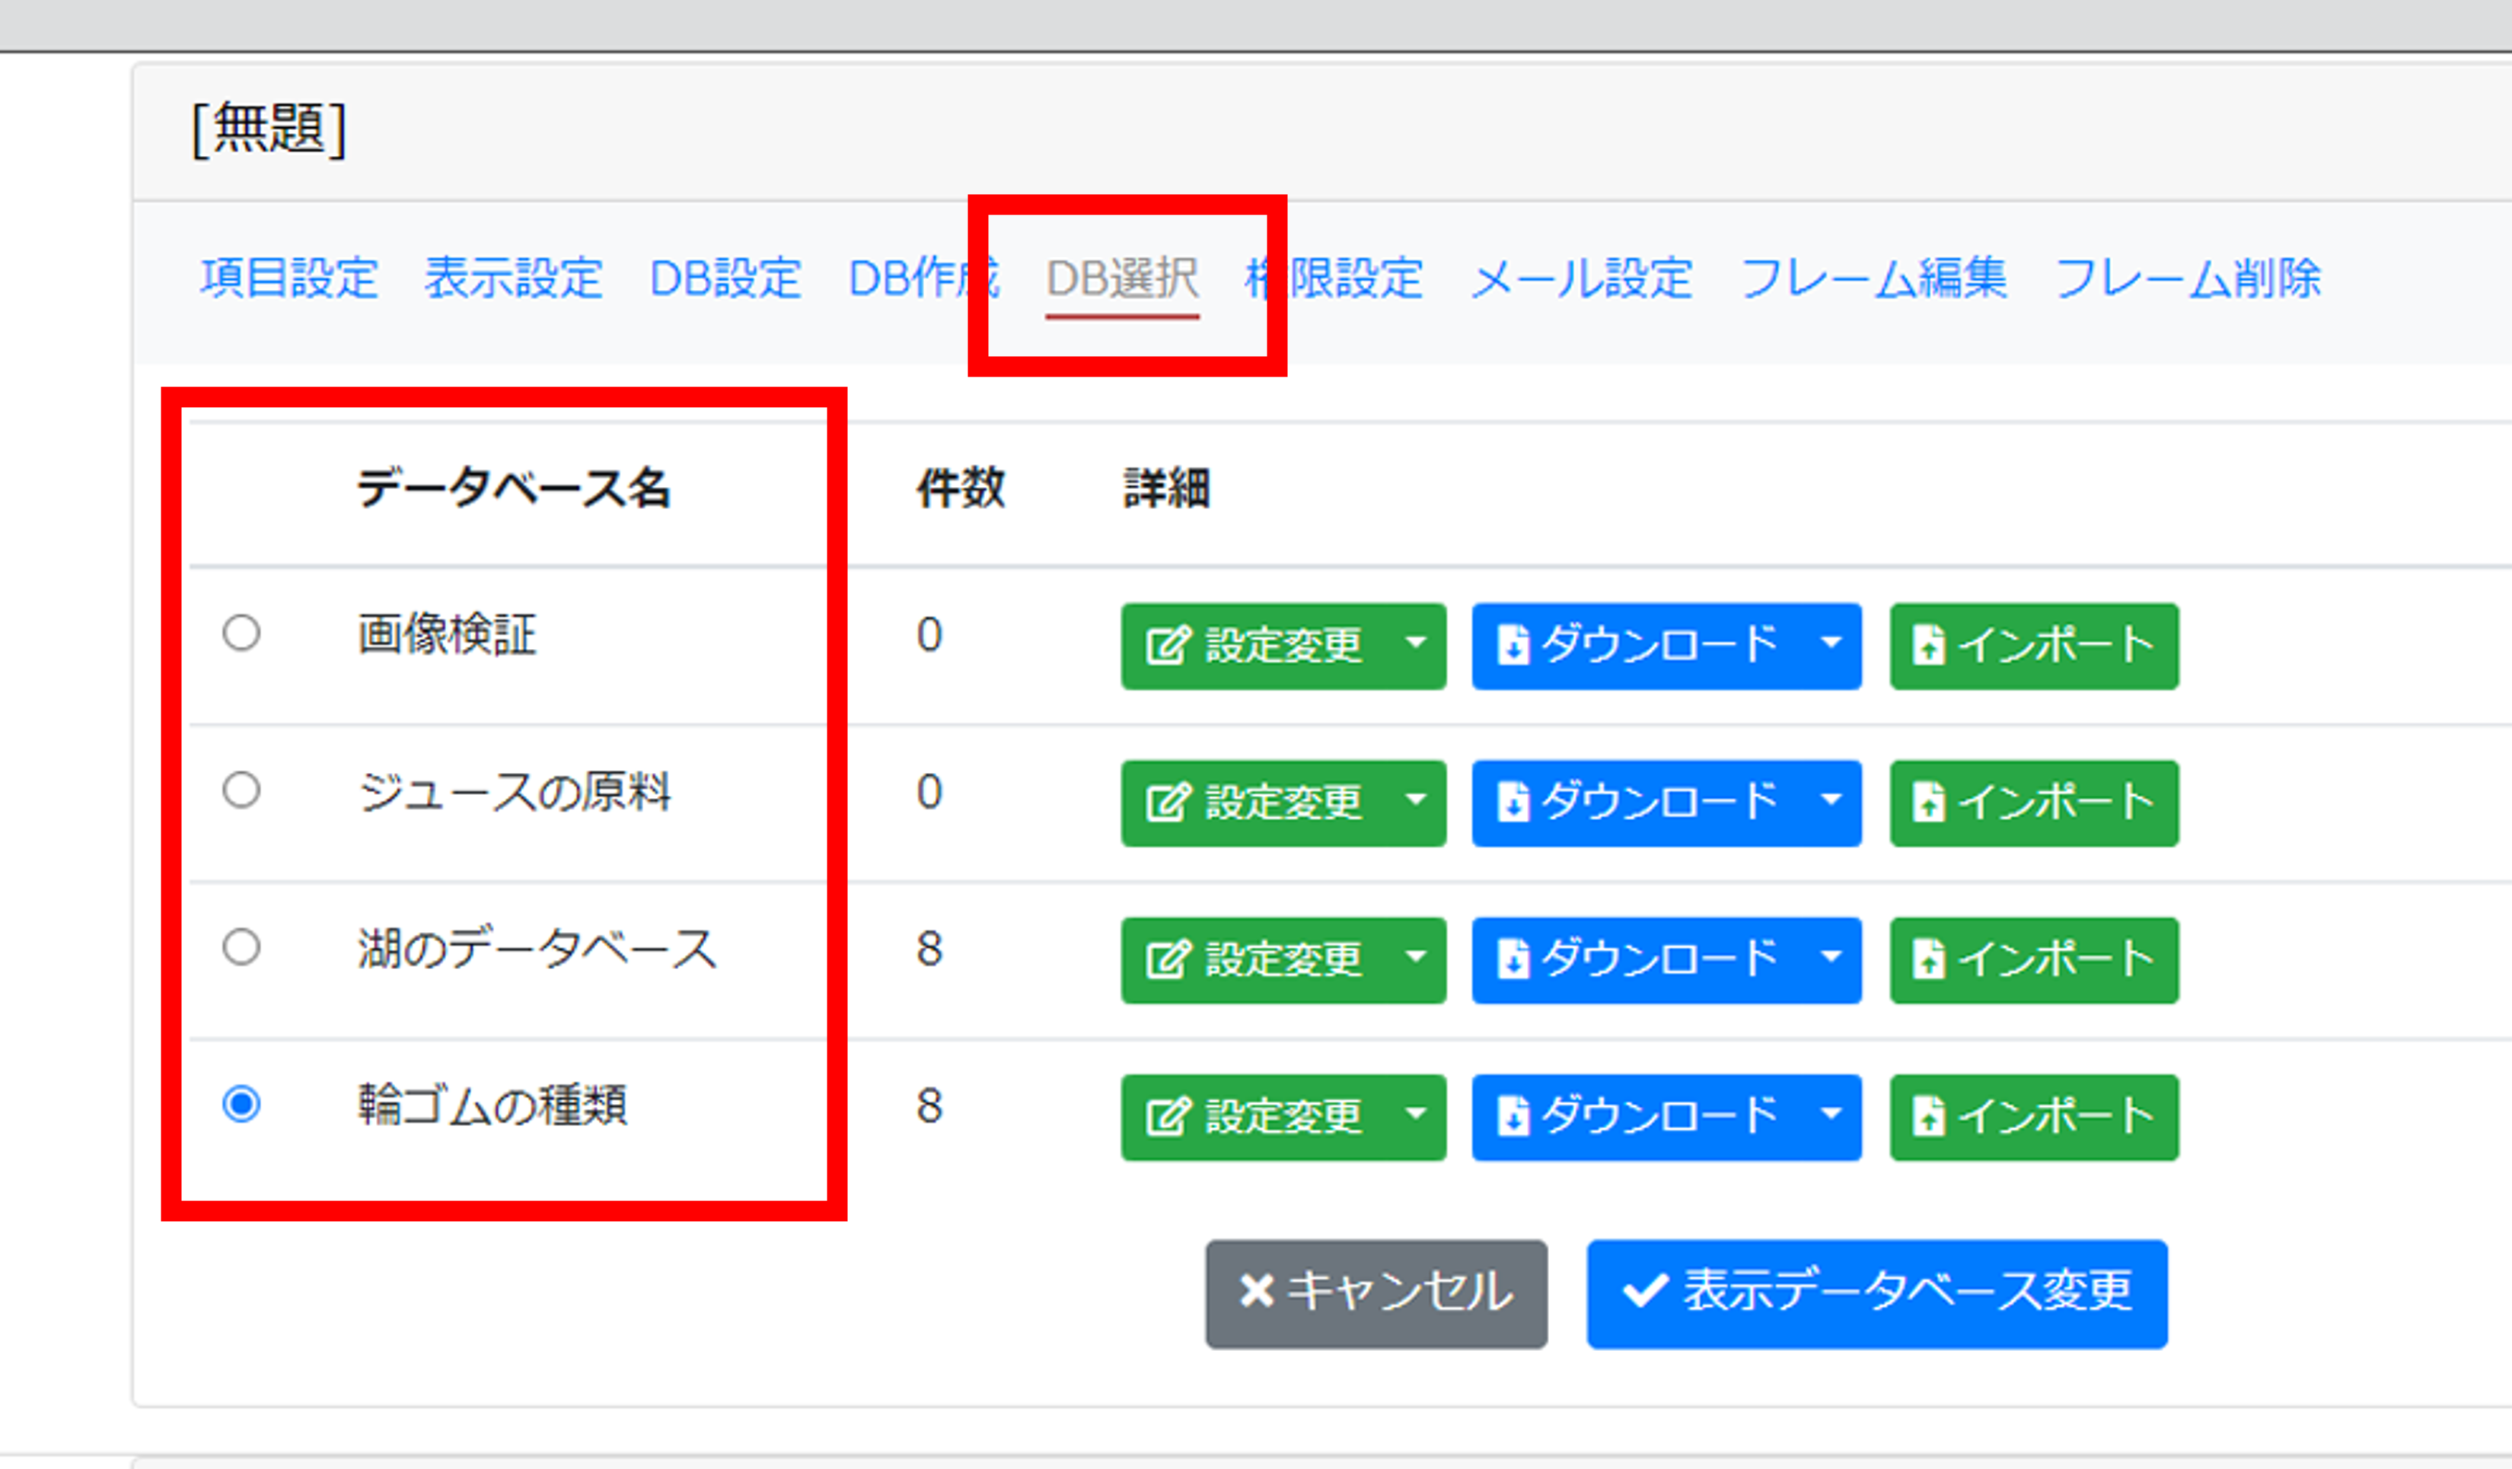2512x1469 pixels.
Task: Click 設定変更 button for ジュースの原料
Action: point(1255,803)
